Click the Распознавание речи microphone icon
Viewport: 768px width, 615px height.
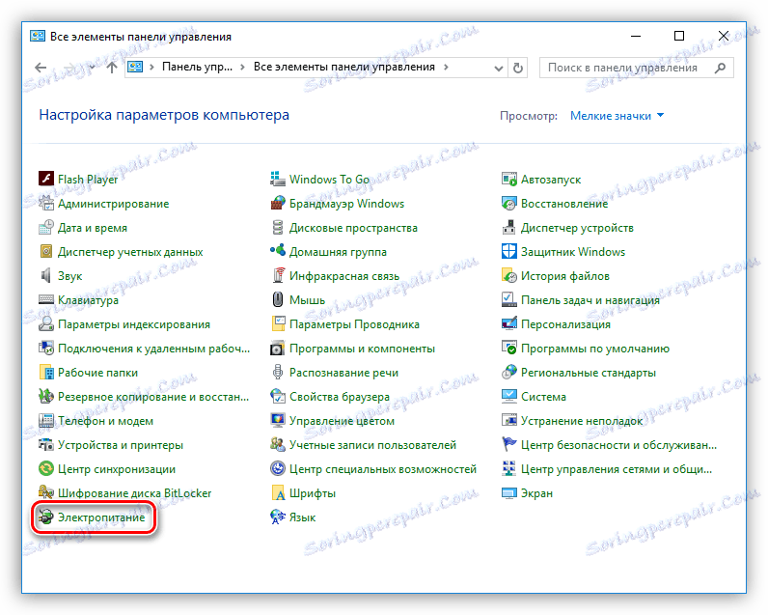[278, 372]
